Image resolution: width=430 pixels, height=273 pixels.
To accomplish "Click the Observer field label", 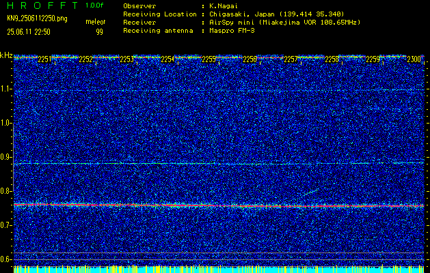I will tap(139, 6).
